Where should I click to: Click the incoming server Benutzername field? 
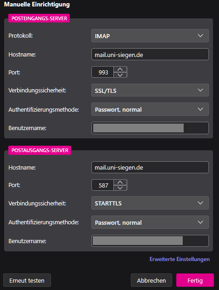pos(150,128)
